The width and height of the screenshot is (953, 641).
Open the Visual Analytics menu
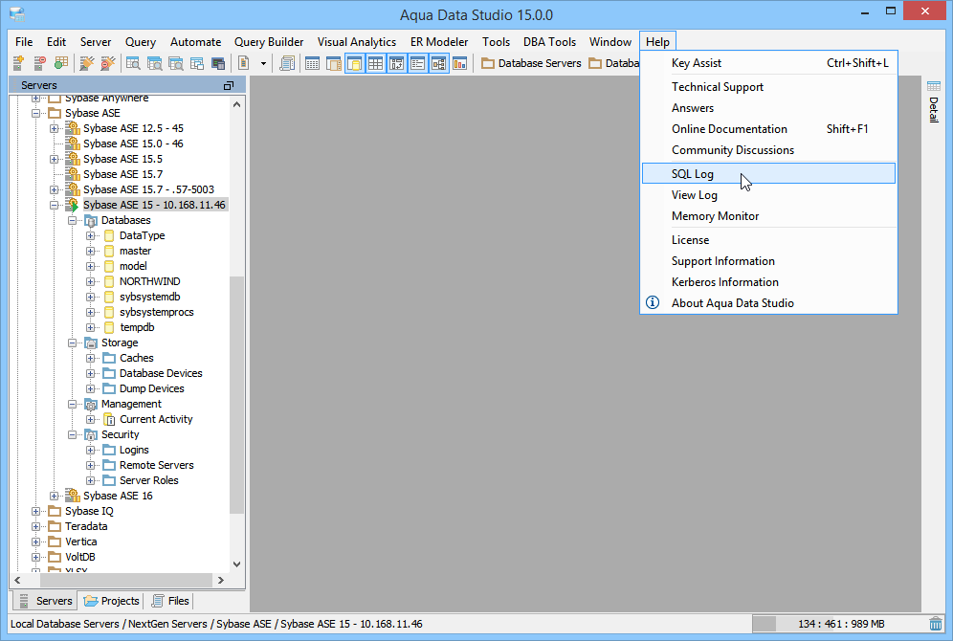[x=356, y=42]
